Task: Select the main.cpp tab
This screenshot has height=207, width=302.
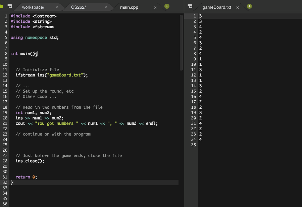Action: tap(129, 7)
